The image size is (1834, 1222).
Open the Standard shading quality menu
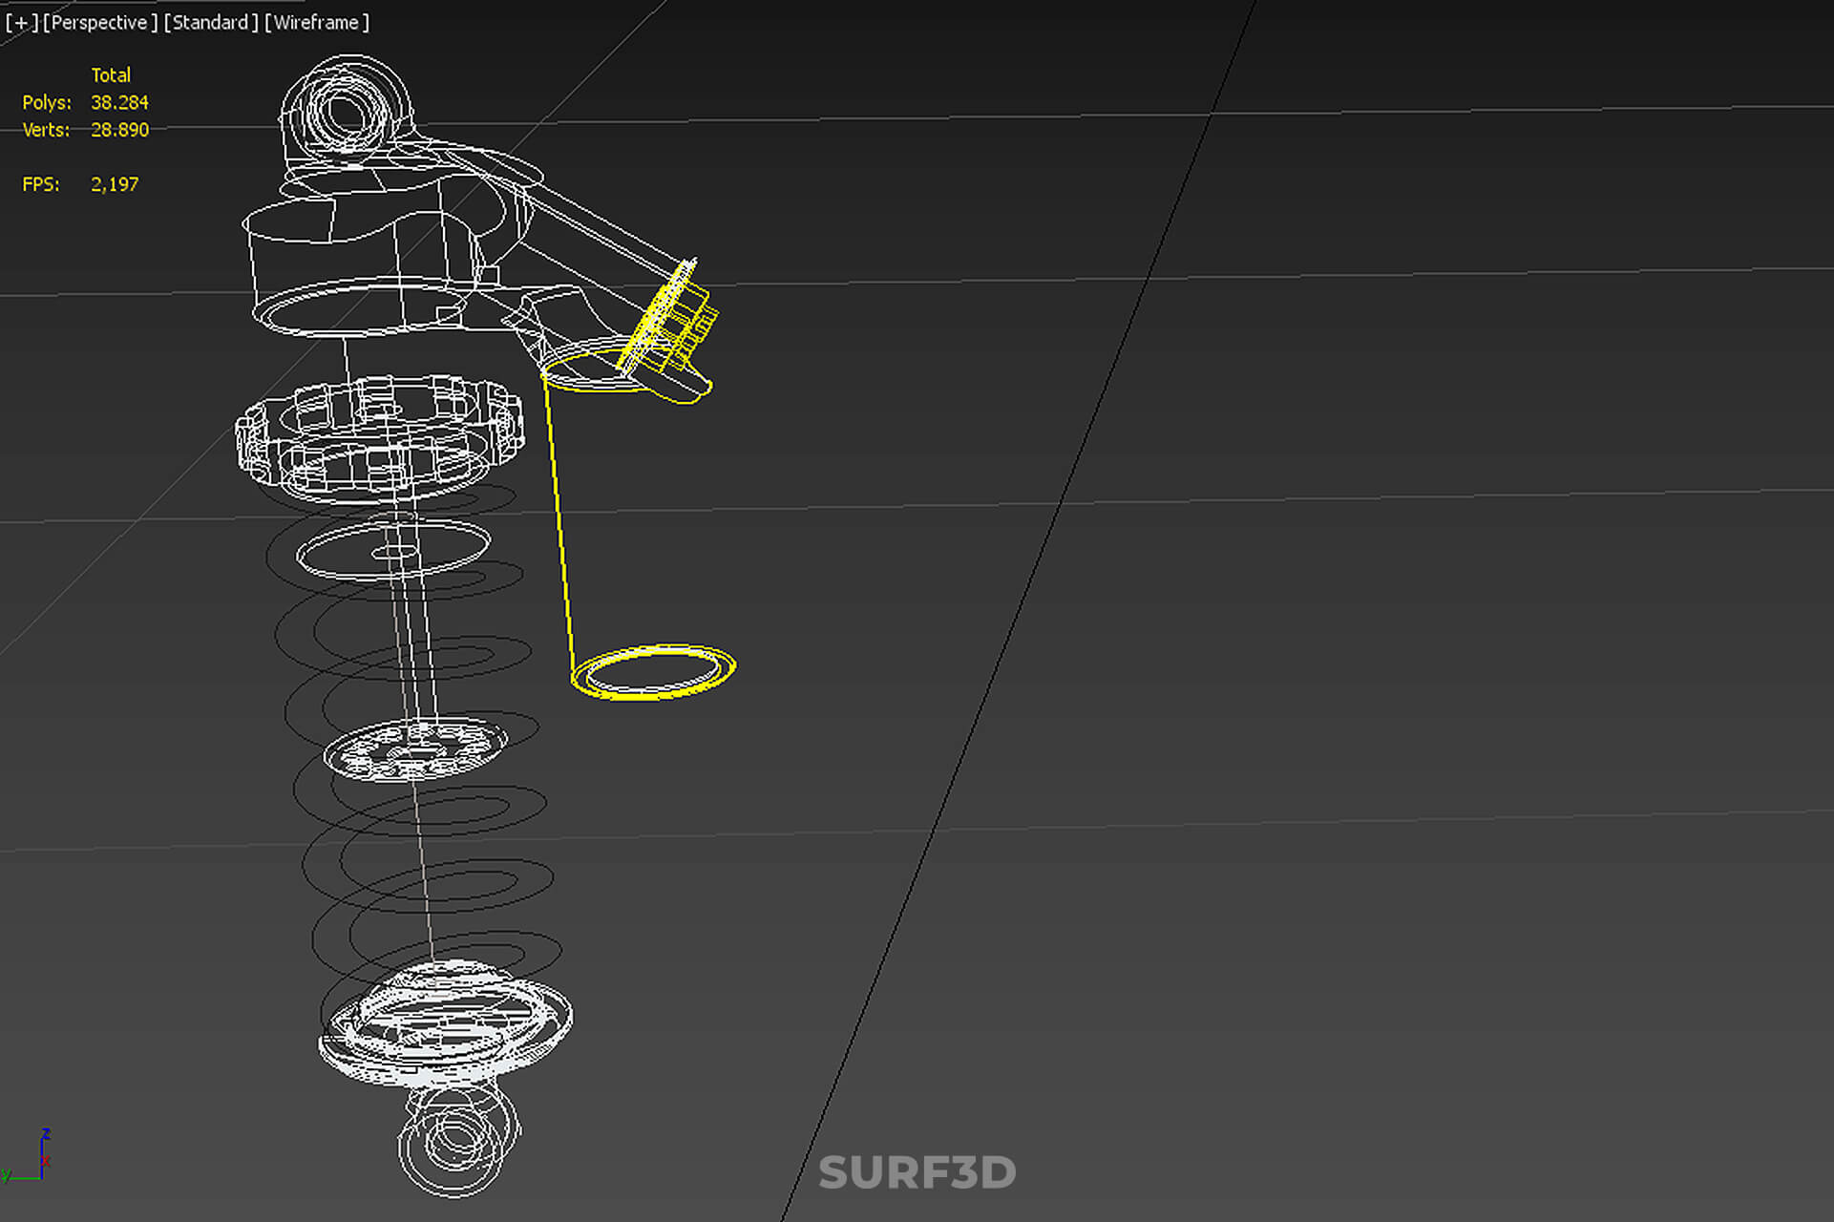pos(211,22)
